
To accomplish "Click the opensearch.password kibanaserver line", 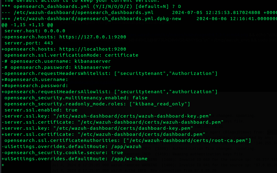I will (x=56, y=67).
